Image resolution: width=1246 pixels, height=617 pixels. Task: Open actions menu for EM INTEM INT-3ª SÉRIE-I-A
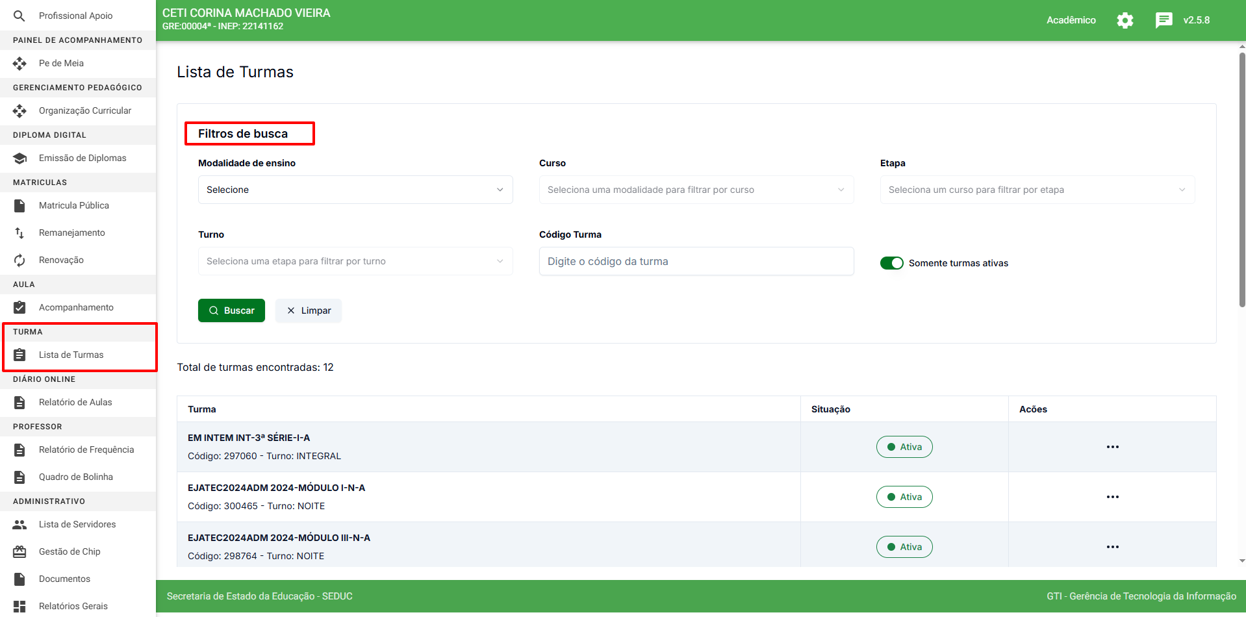coord(1112,447)
